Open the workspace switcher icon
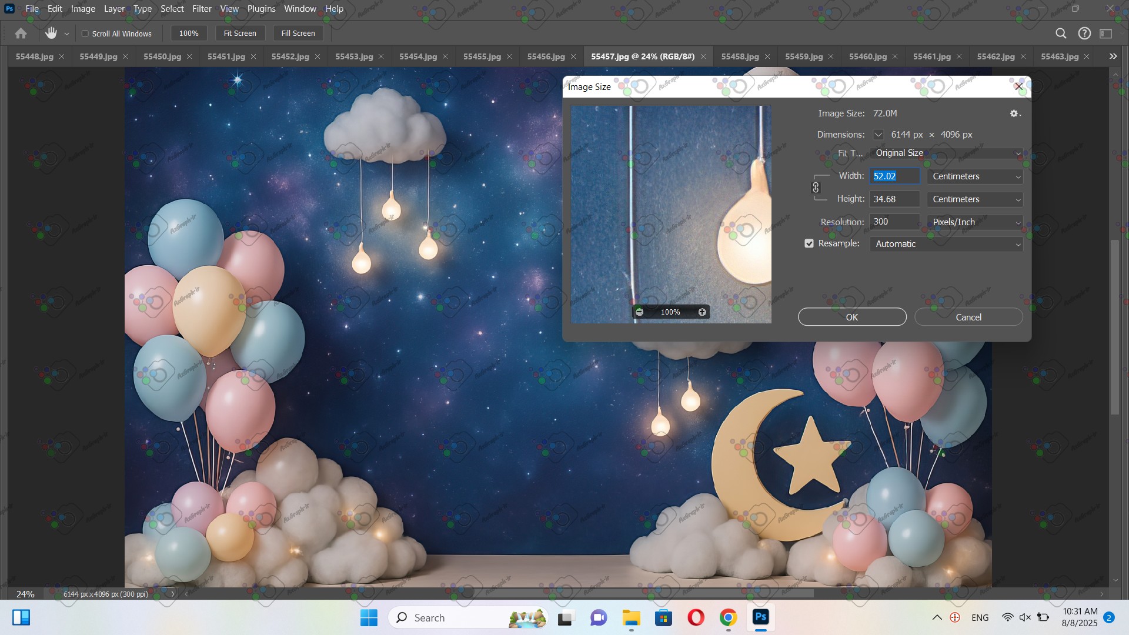The image size is (1129, 635). [1106, 34]
